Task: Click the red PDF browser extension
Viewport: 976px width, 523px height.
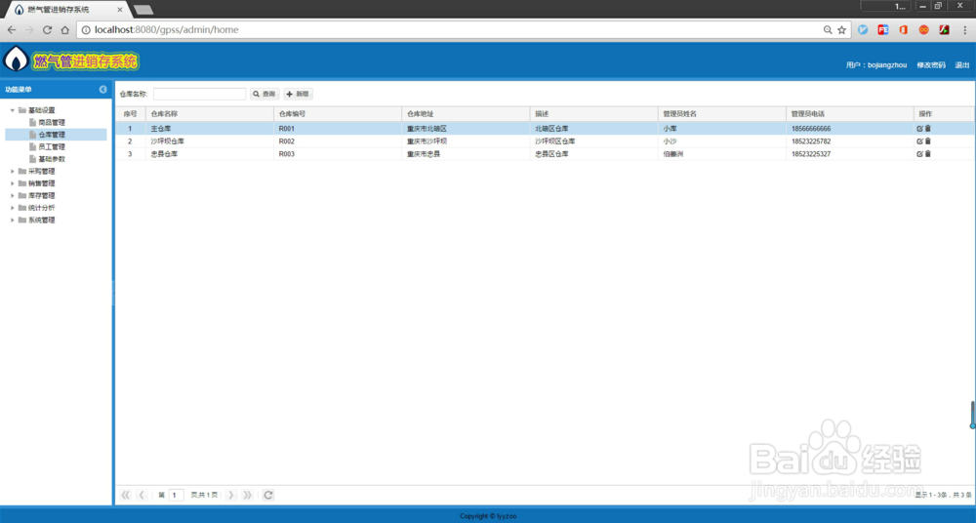Action: [x=944, y=30]
